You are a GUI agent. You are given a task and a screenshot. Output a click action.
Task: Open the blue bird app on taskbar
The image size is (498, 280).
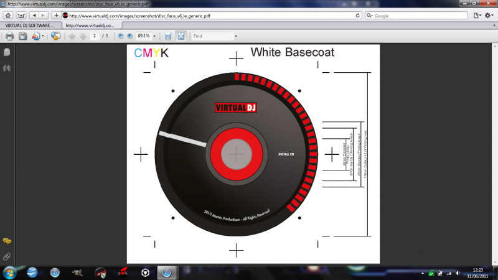(32, 273)
